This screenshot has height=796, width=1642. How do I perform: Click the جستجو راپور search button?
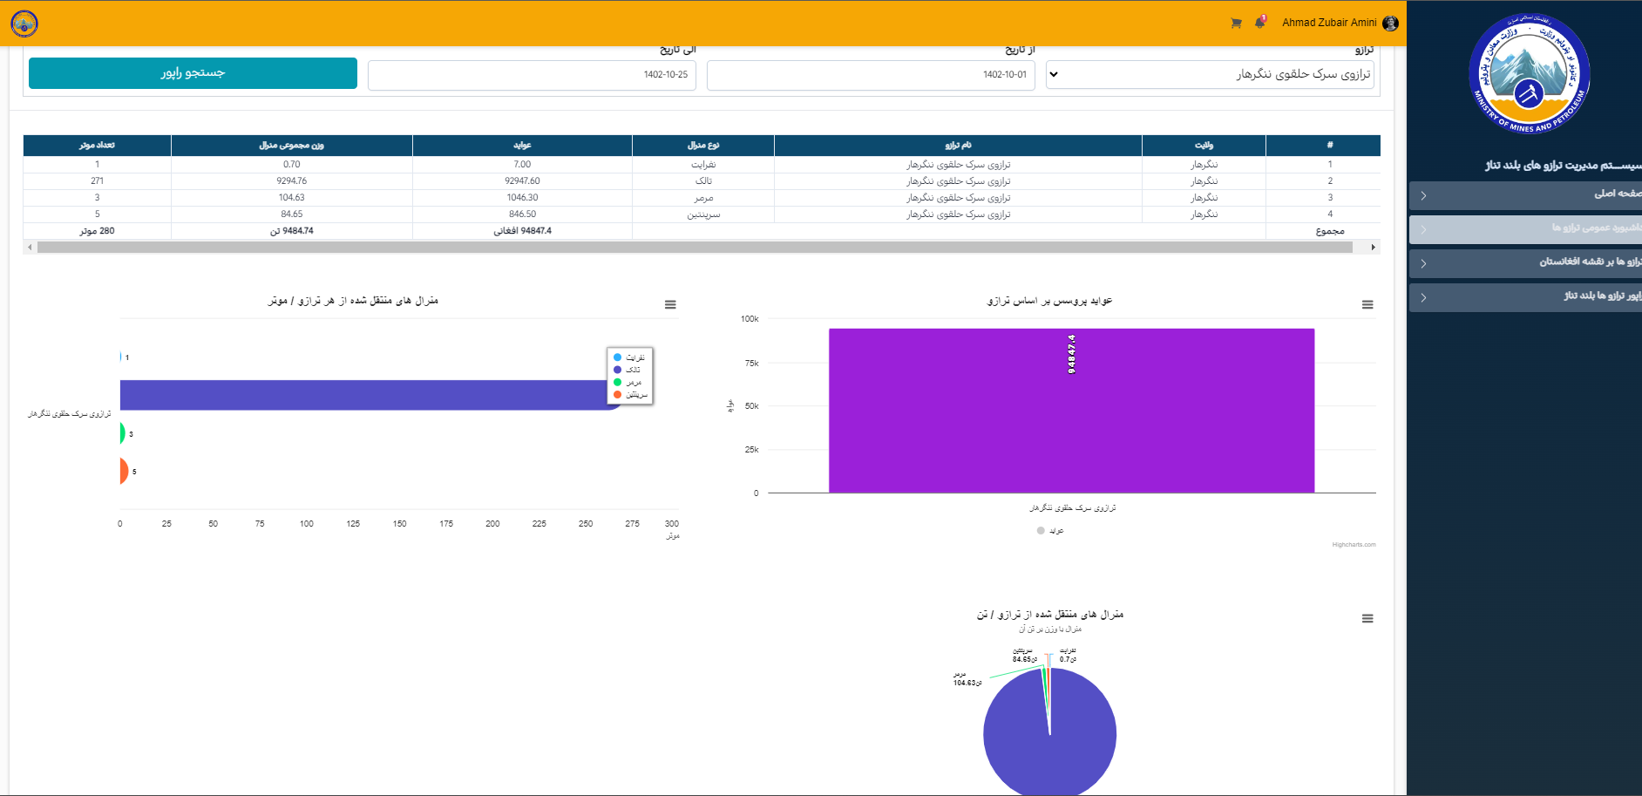[193, 73]
